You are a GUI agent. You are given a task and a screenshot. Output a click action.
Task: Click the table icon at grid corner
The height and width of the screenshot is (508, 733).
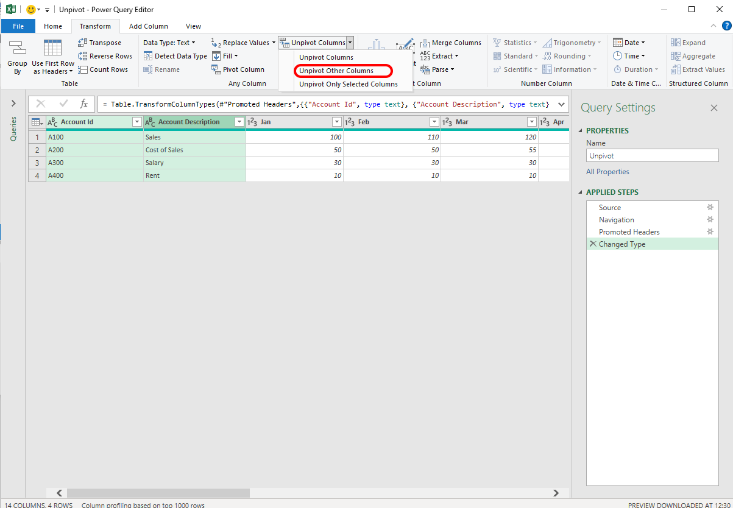[37, 122]
